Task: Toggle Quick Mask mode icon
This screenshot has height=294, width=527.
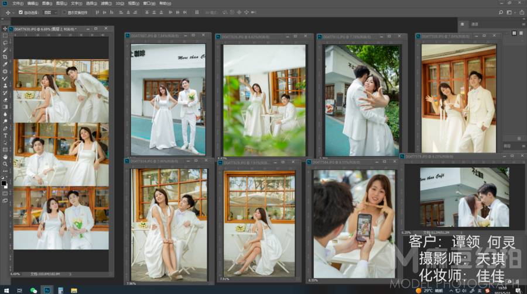Action: coord(5,193)
